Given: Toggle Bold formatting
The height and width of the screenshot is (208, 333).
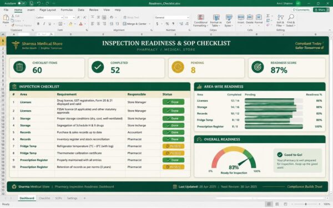Looking at the screenshot, I should pos(38,24).
